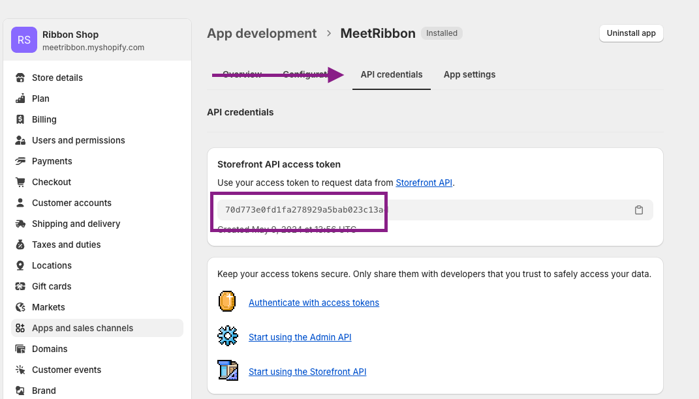Screen dimensions: 699x399
Task: Open Authenticate with access tokens link
Action: (x=313, y=303)
